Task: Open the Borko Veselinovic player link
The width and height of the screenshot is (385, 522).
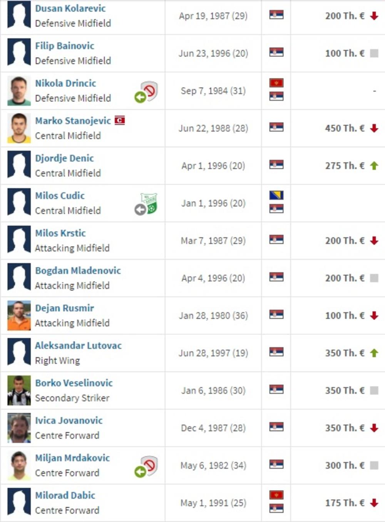Action: click(74, 383)
